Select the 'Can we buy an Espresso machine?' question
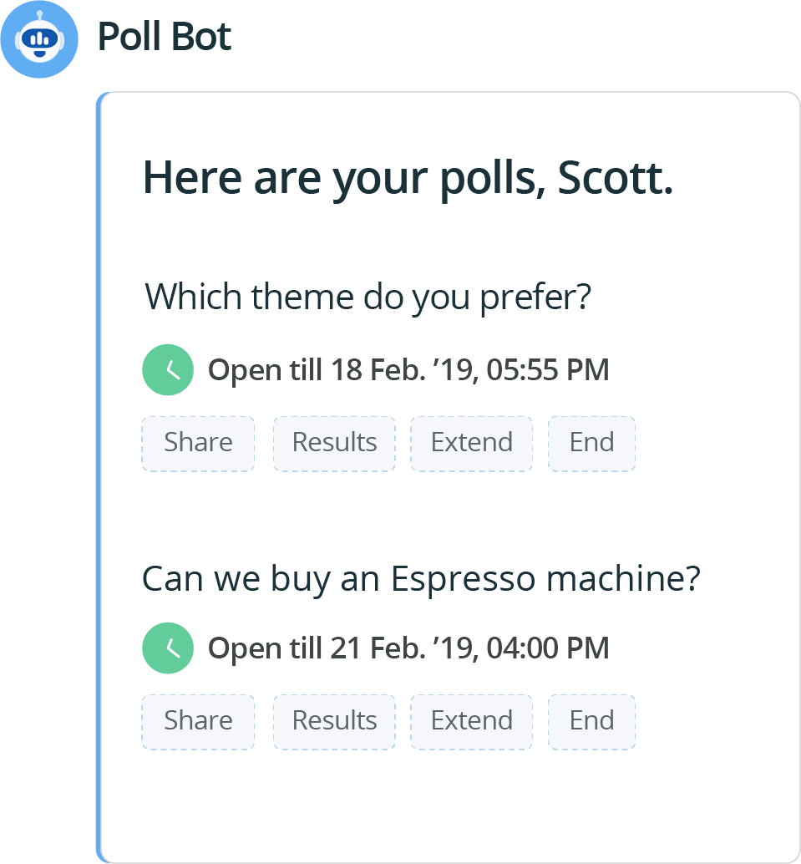Screen dimensions: 801x864 (x=421, y=578)
